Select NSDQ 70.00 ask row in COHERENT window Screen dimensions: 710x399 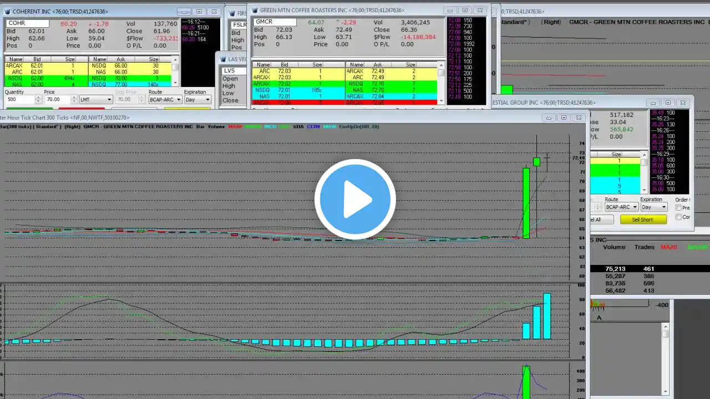130,79
